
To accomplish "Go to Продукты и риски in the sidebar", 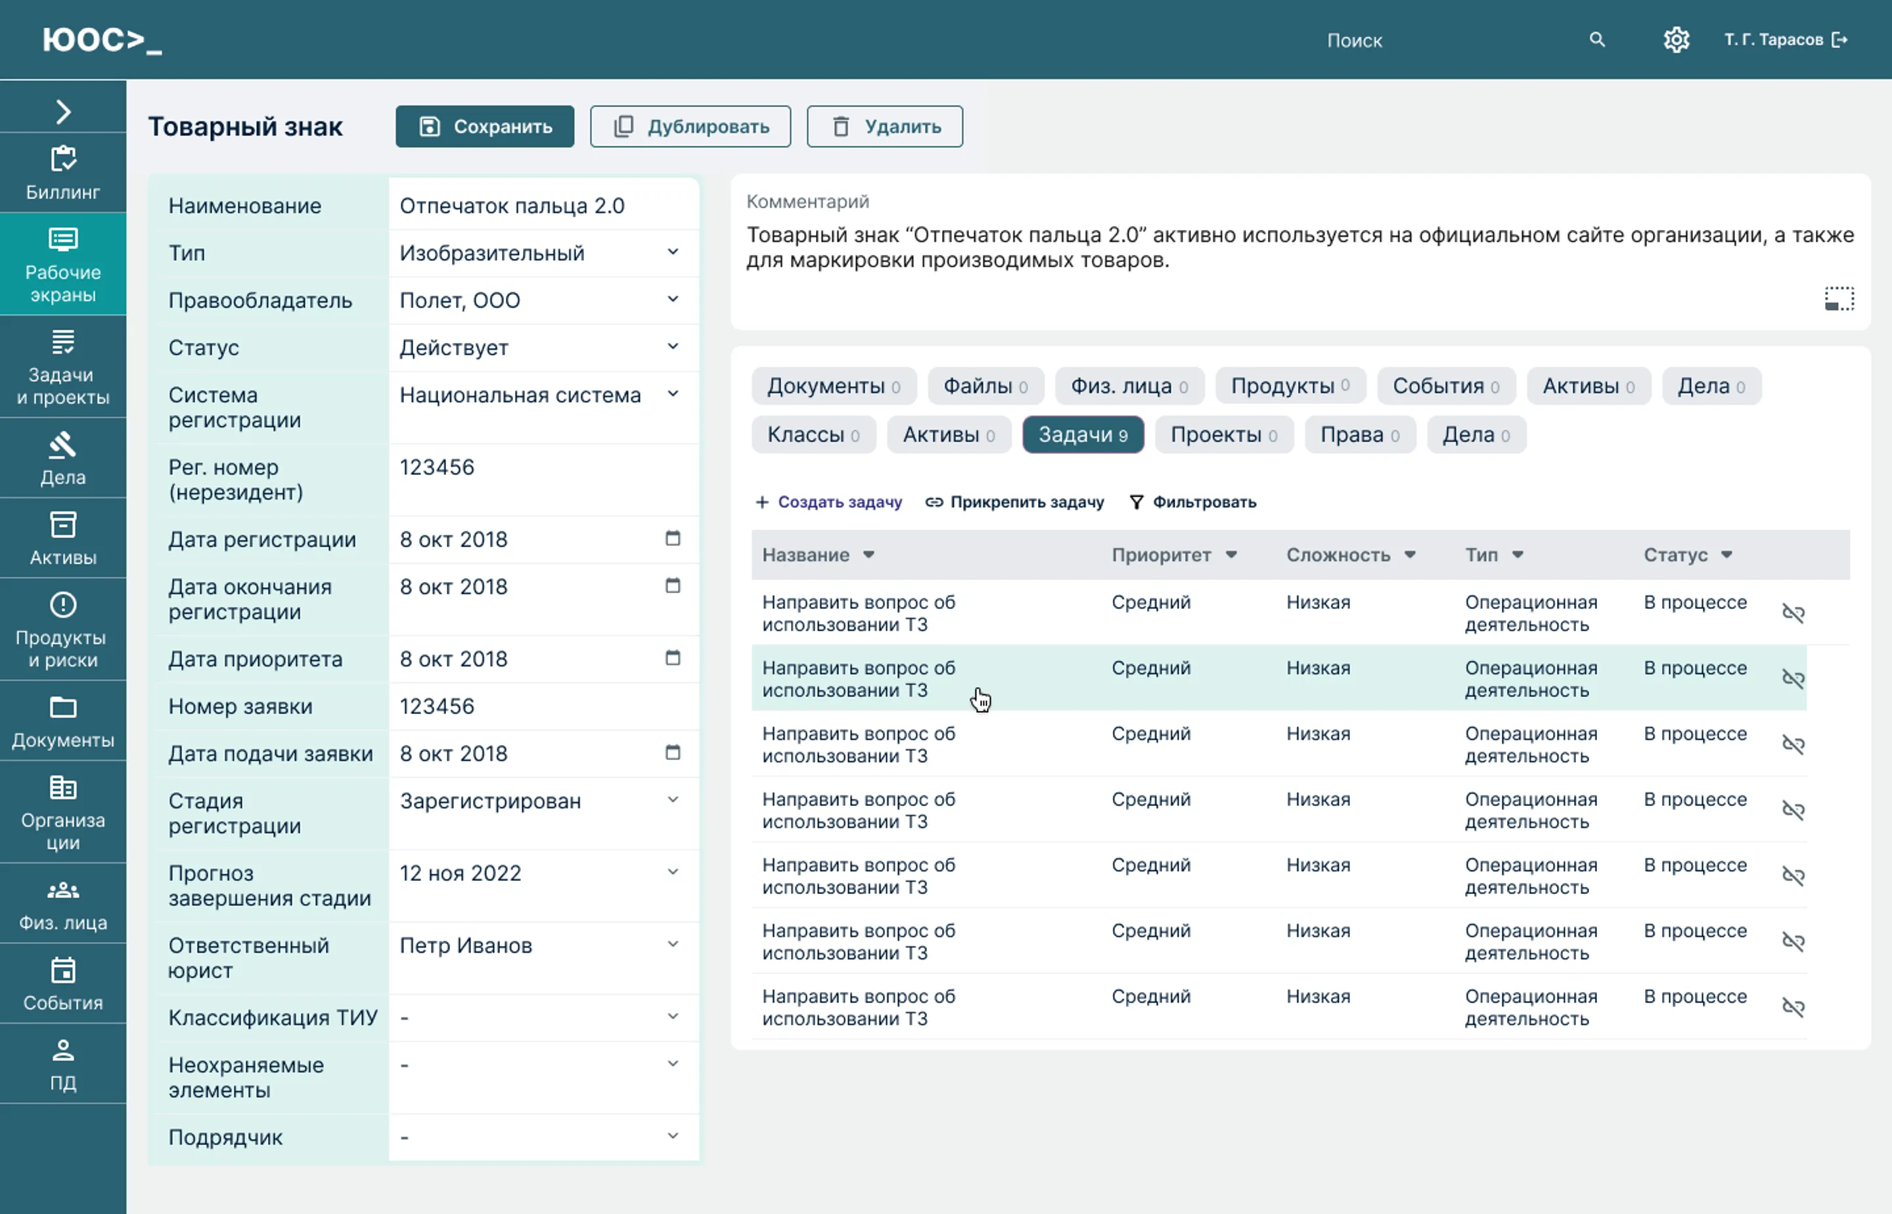I will click(x=63, y=629).
